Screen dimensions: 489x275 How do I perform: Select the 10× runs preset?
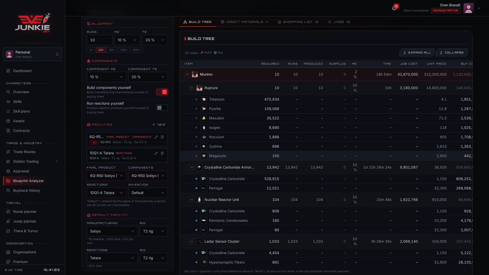pyautogui.click(x=101, y=50)
